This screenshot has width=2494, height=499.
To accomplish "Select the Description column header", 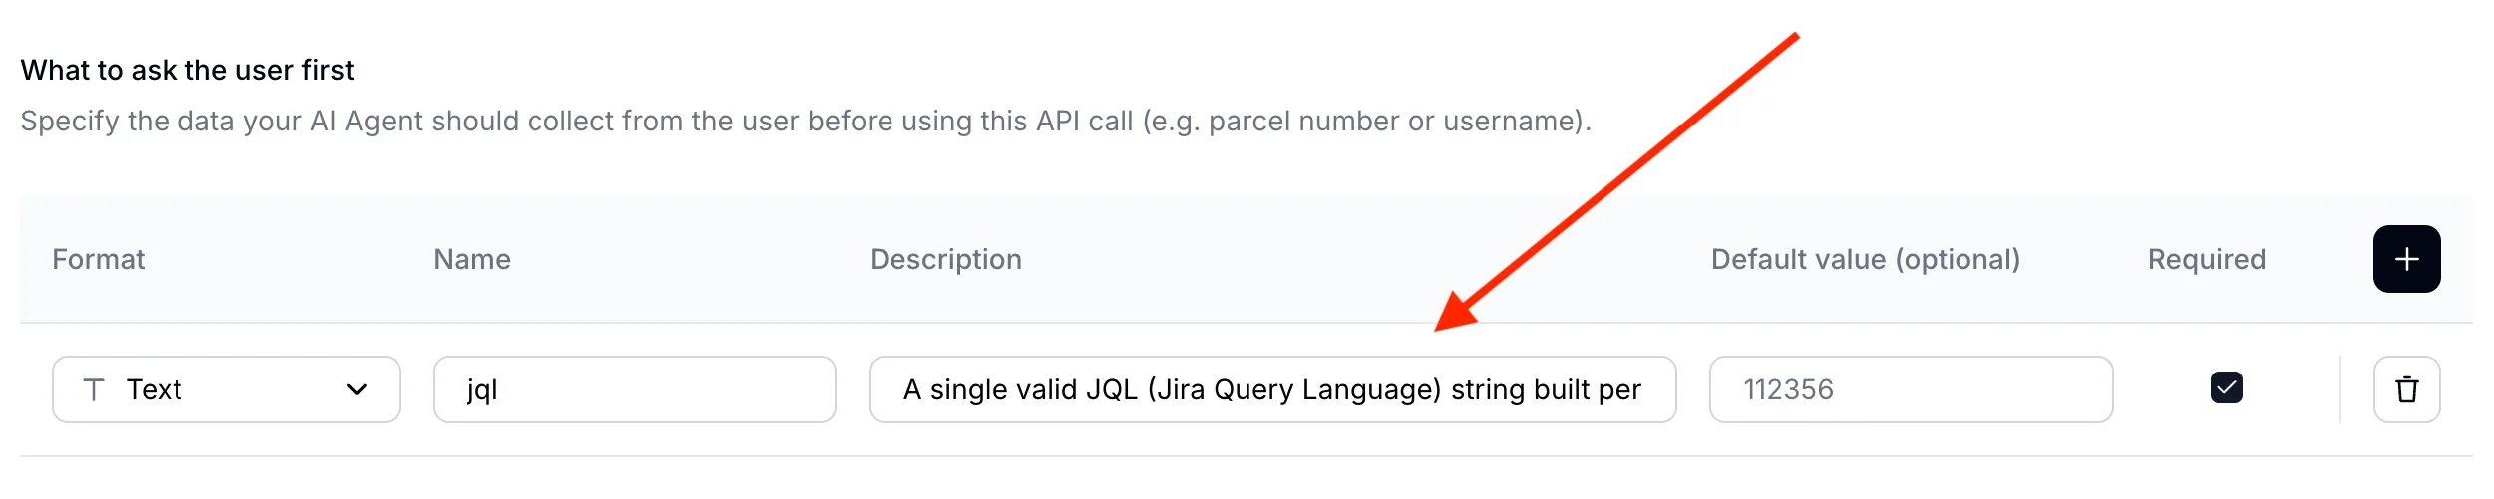I will pos(945,259).
